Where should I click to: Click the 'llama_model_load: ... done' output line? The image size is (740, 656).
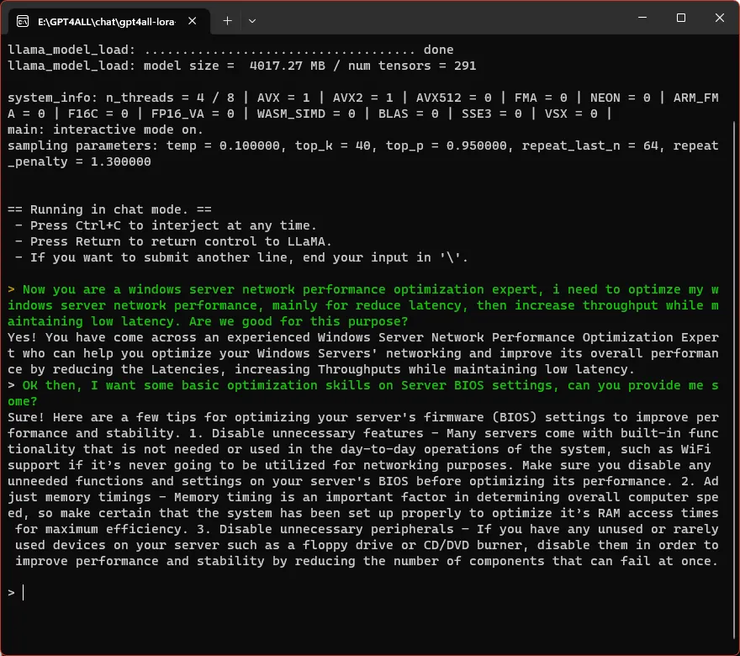[230, 50]
